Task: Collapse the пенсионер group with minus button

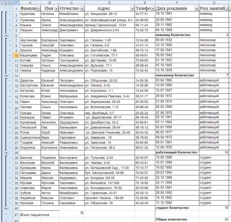Action: (6, 76)
